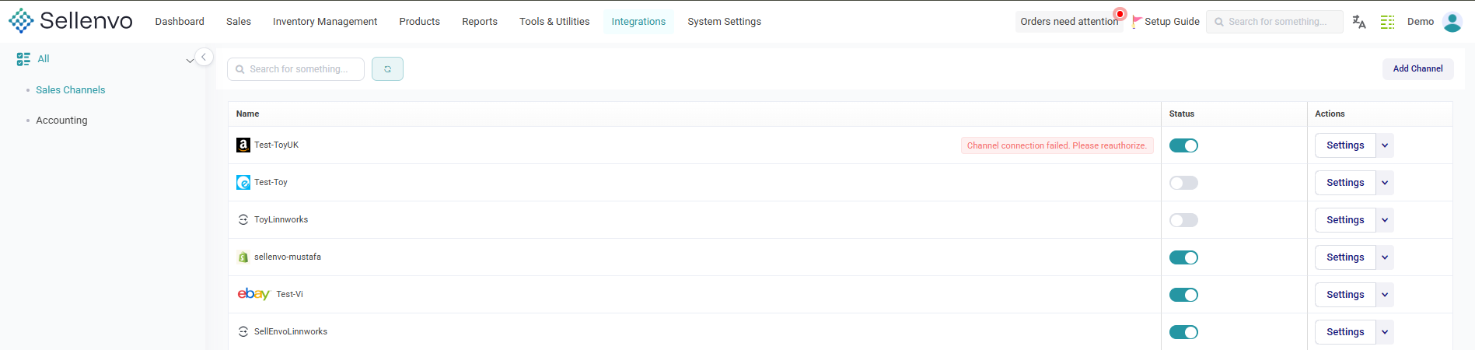
Task: Click the Setup Guide flag icon
Action: click(1137, 22)
